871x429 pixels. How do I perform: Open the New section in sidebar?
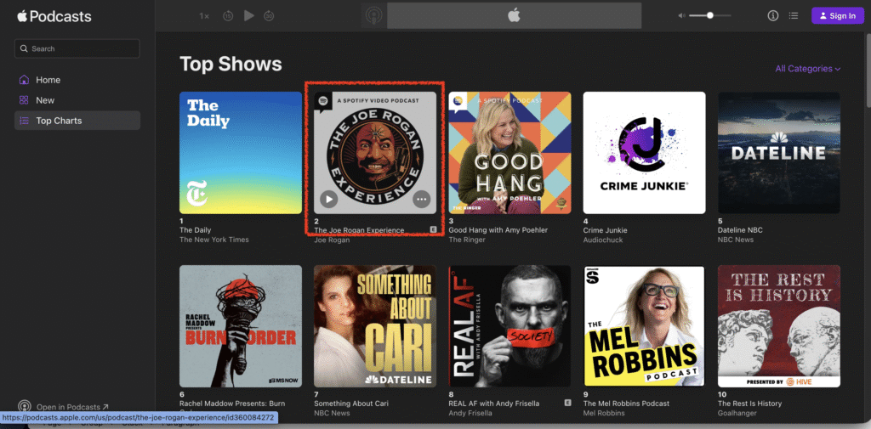point(45,100)
